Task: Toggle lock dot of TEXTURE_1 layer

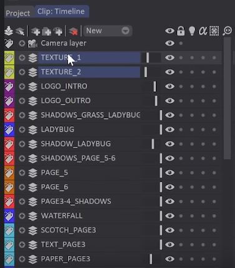Action: click(x=181, y=57)
